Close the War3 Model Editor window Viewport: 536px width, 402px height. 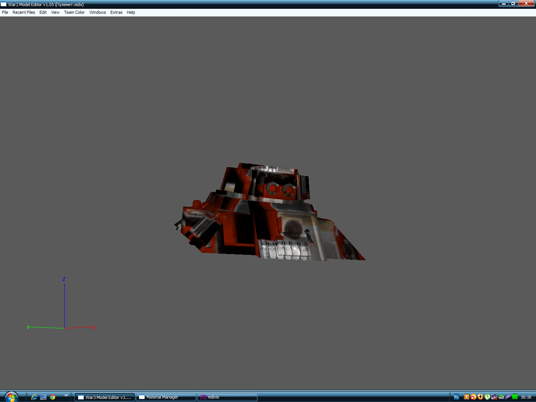point(526,3)
